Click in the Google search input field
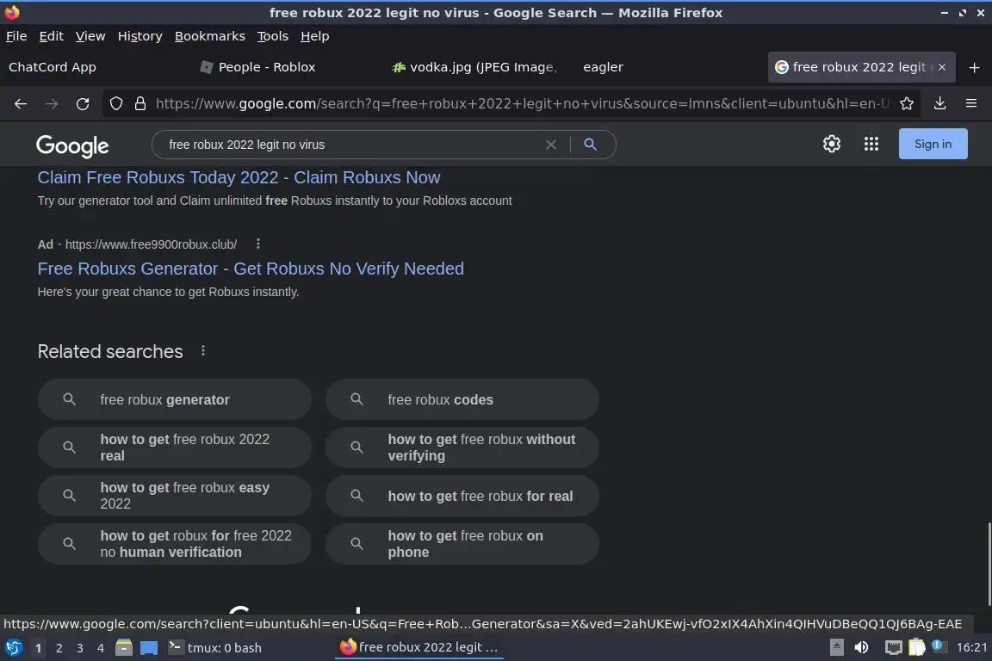Image resolution: width=992 pixels, height=661 pixels. 351,145
